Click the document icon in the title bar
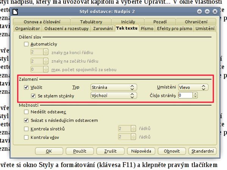This screenshot has width=227, height=170. (x=15, y=12)
